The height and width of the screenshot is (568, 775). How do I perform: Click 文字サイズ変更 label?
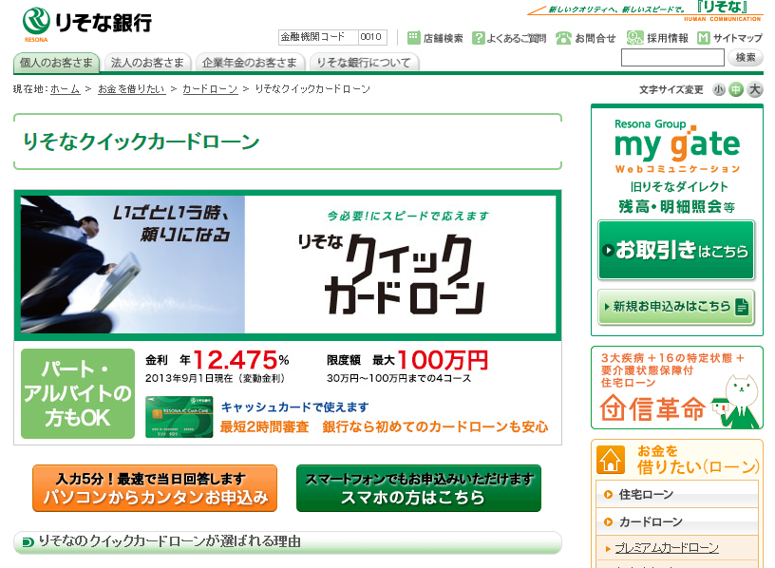(671, 89)
